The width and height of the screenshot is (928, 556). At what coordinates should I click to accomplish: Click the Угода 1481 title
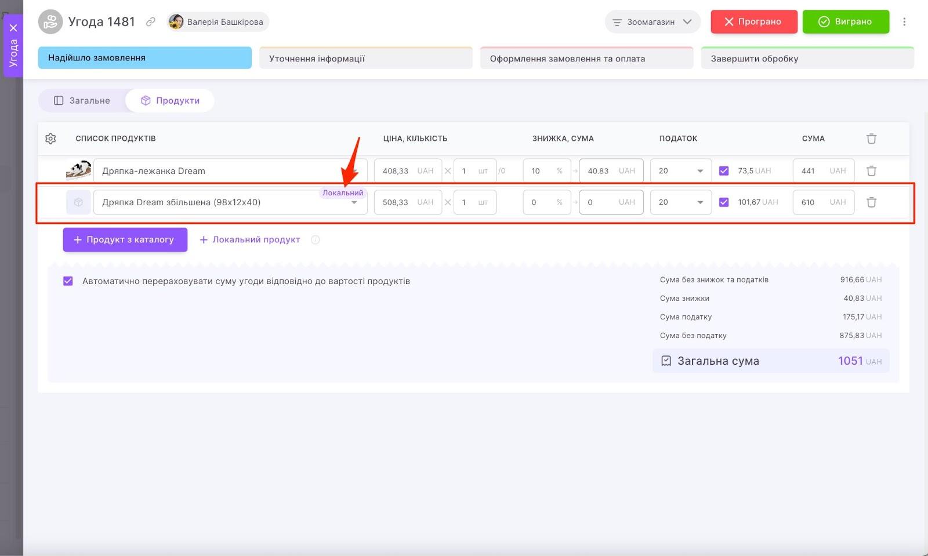pyautogui.click(x=101, y=22)
